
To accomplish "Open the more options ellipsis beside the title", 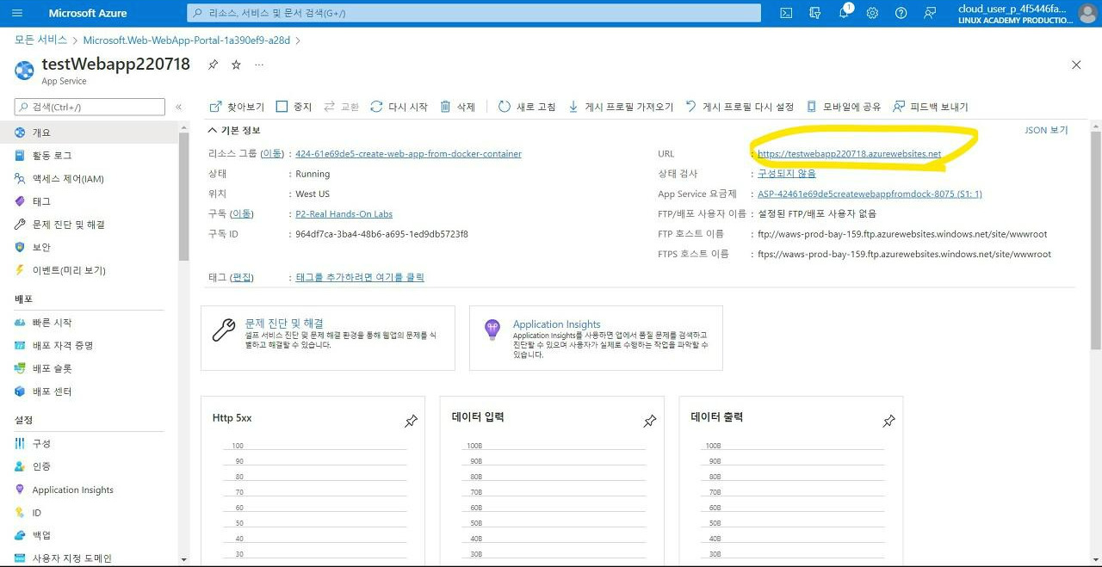I will [258, 64].
